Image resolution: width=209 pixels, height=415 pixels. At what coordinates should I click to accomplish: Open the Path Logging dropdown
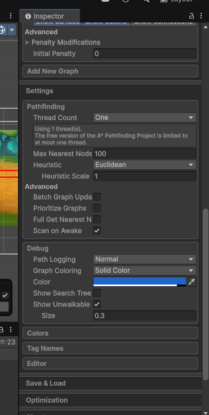145,259
